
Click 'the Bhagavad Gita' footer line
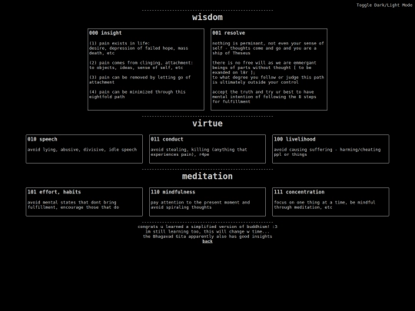click(x=207, y=237)
